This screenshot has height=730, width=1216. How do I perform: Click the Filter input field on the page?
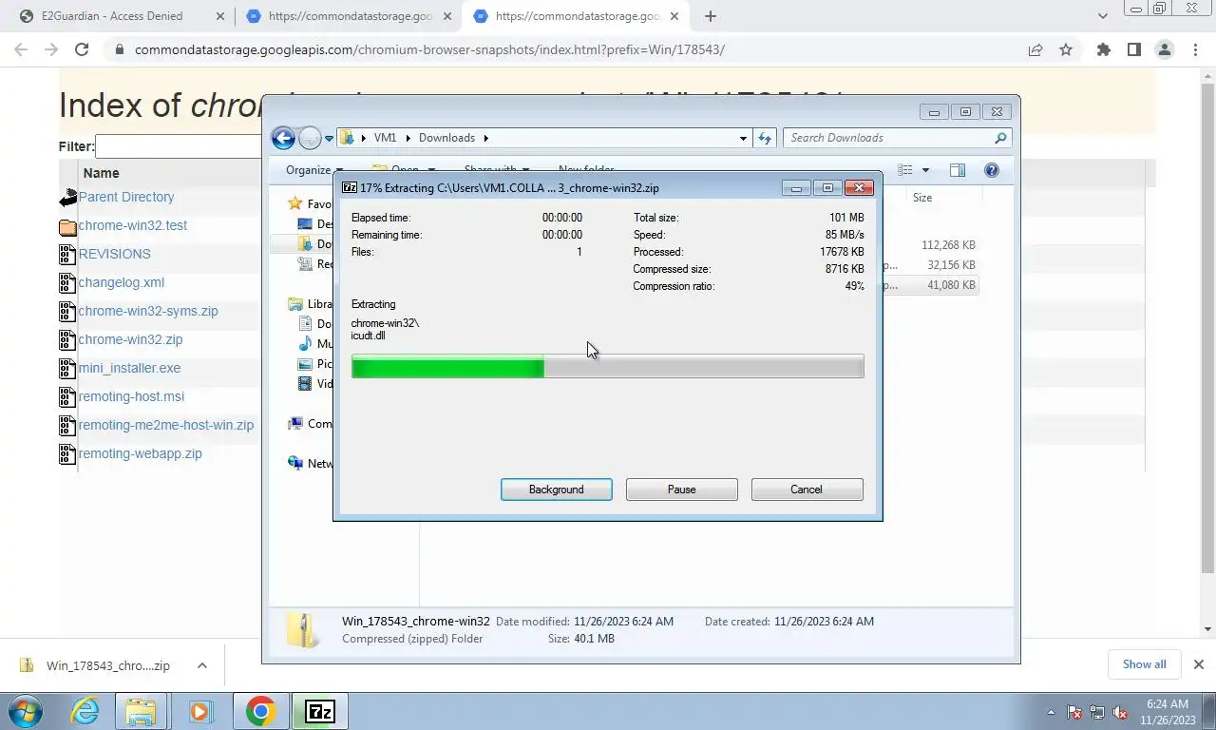179,146
